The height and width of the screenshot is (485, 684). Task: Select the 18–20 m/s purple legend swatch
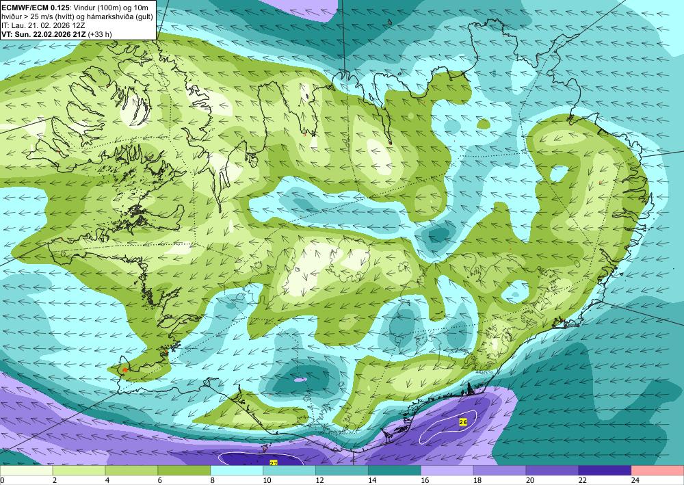pos(499,471)
